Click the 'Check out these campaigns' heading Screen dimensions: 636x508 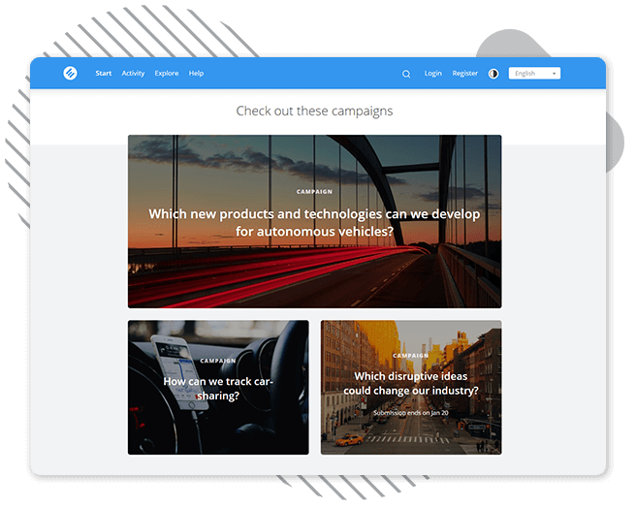pos(314,111)
